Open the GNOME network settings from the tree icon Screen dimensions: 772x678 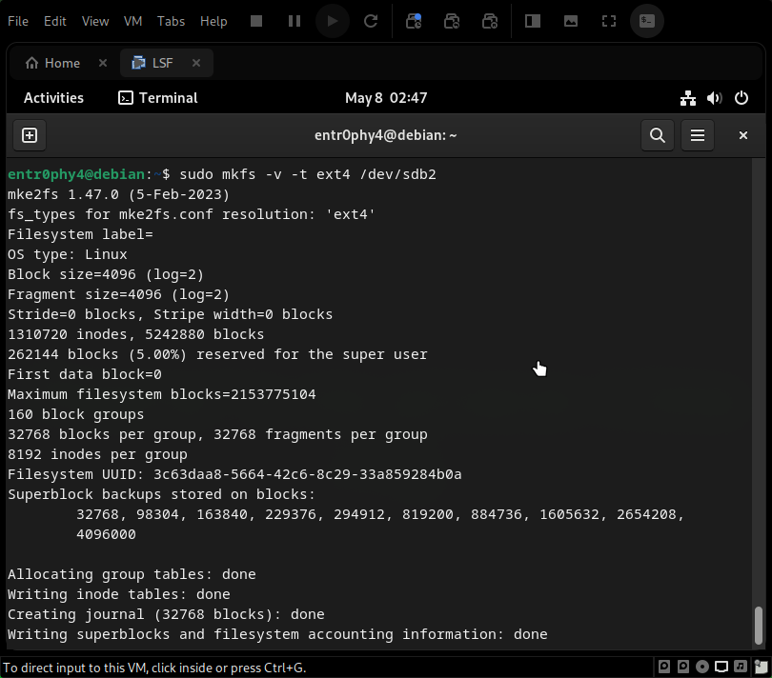[x=688, y=97]
